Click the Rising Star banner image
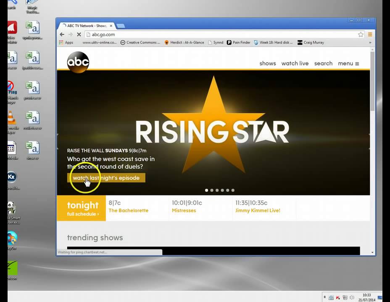This screenshot has height=302, width=390. 213,133
